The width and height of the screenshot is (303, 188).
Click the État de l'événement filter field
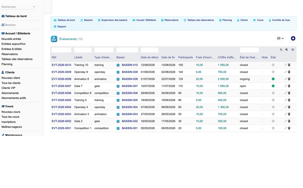[x=249, y=50]
